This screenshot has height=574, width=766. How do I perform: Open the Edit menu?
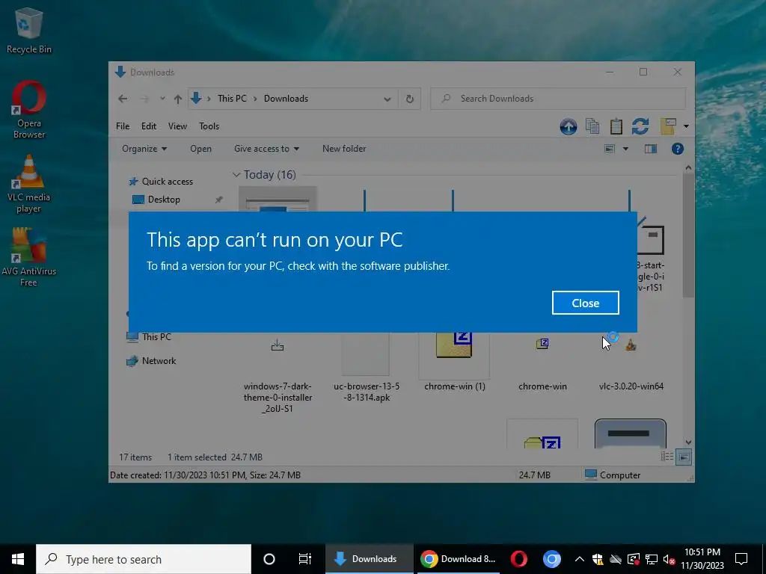[149, 126]
